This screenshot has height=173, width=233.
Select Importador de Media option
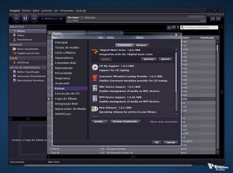pos(70,109)
